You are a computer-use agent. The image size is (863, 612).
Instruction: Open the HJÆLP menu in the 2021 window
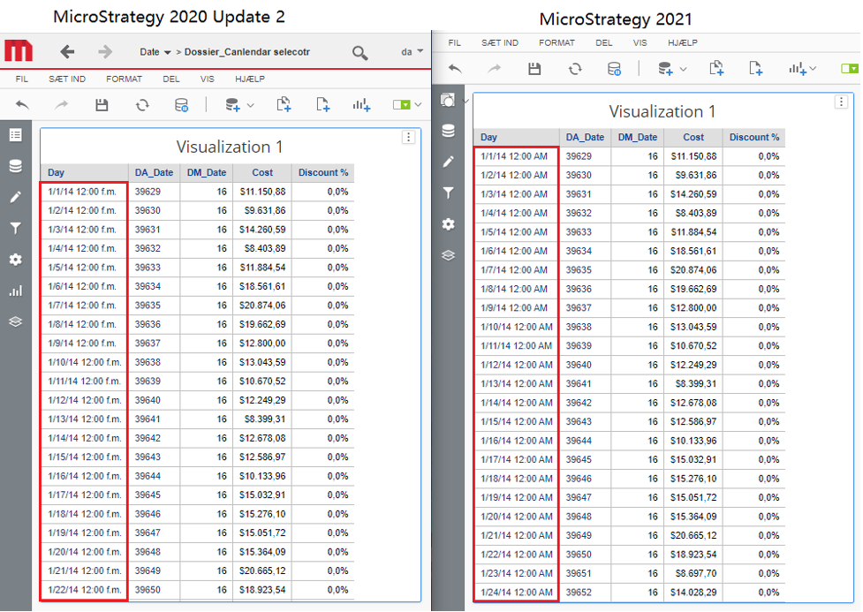[x=682, y=42]
